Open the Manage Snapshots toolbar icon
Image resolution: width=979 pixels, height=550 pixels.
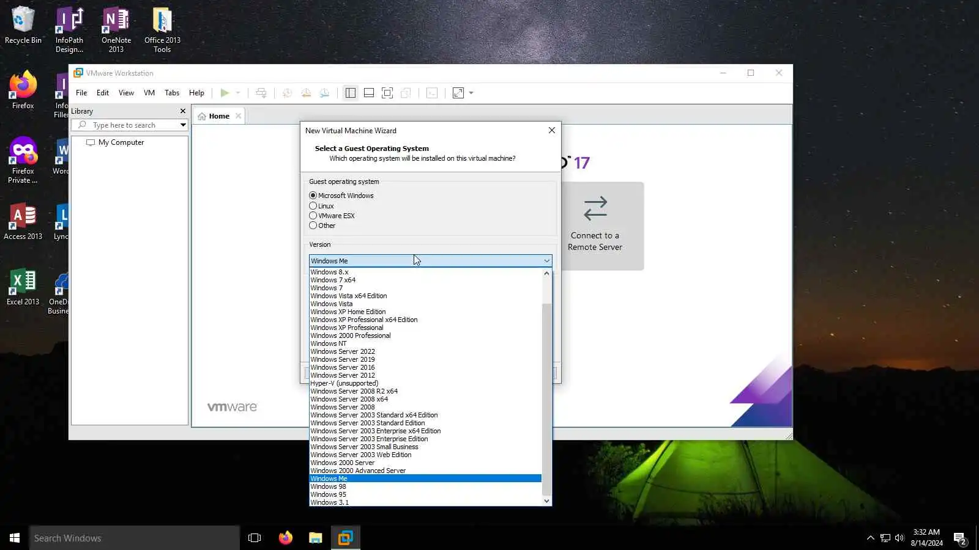coord(324,93)
